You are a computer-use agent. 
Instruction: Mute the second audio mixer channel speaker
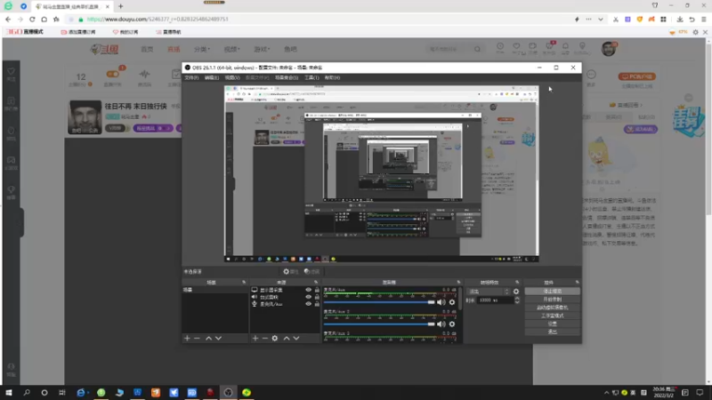441,324
